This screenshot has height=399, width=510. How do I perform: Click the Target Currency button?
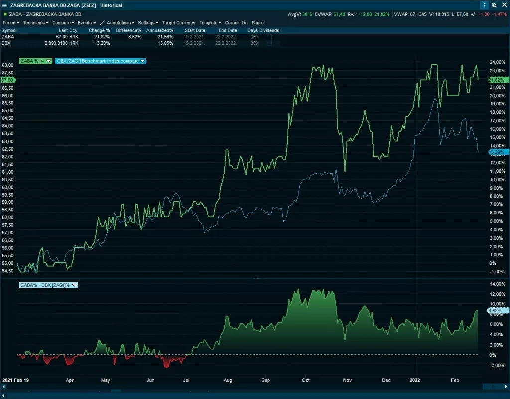pyautogui.click(x=179, y=23)
